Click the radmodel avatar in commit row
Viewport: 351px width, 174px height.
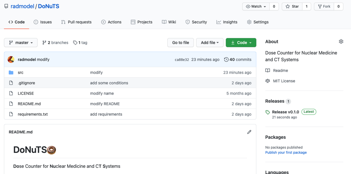coord(11,60)
